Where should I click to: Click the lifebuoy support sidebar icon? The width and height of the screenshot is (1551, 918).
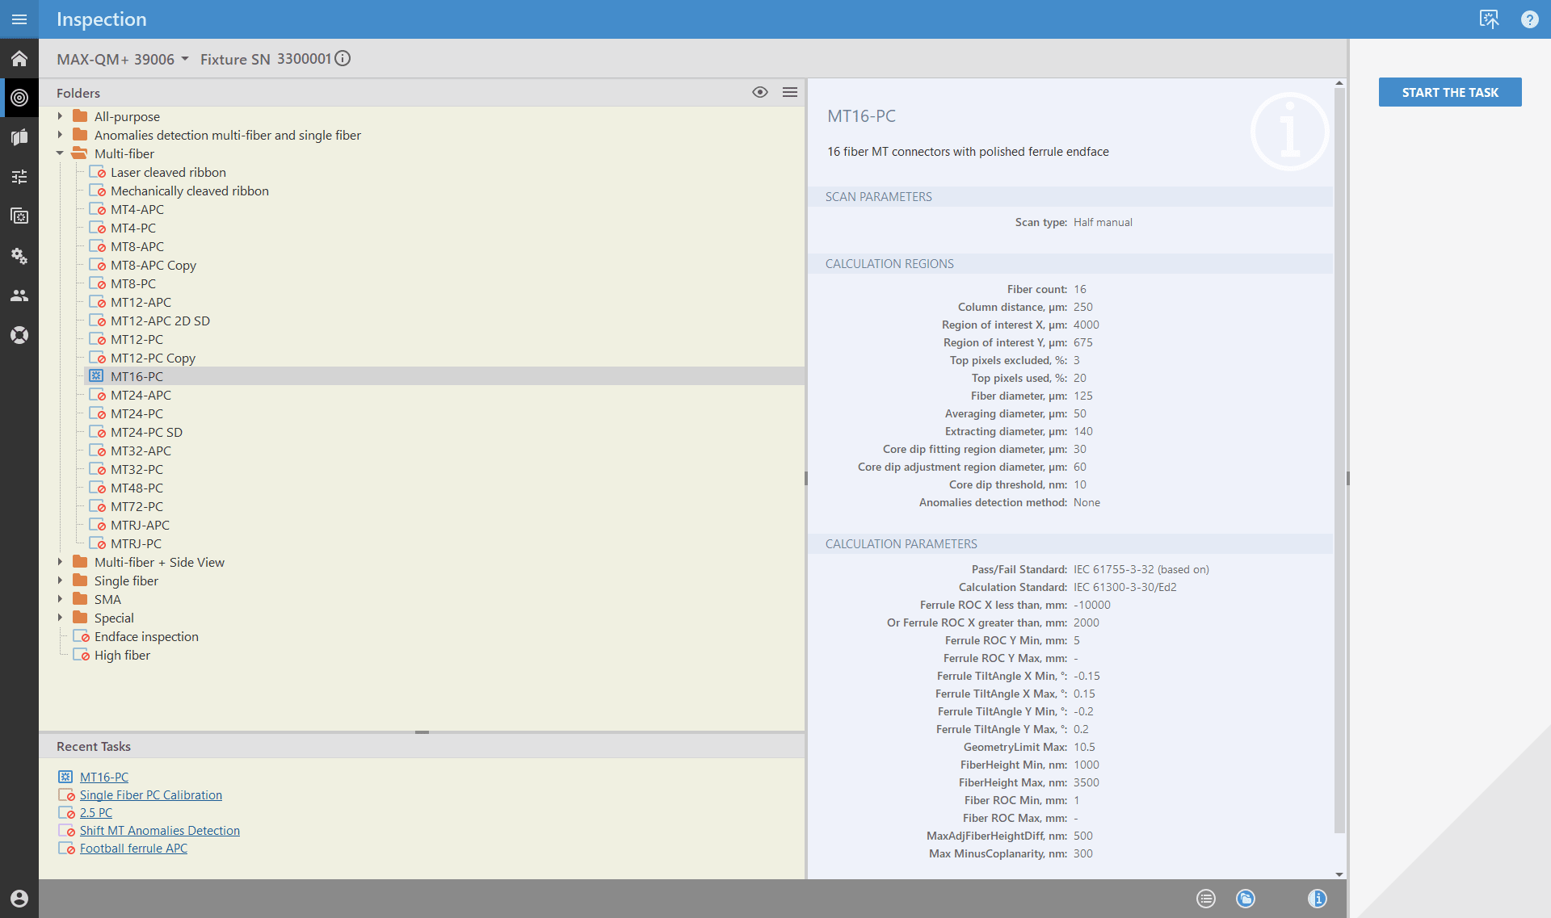[x=19, y=335]
